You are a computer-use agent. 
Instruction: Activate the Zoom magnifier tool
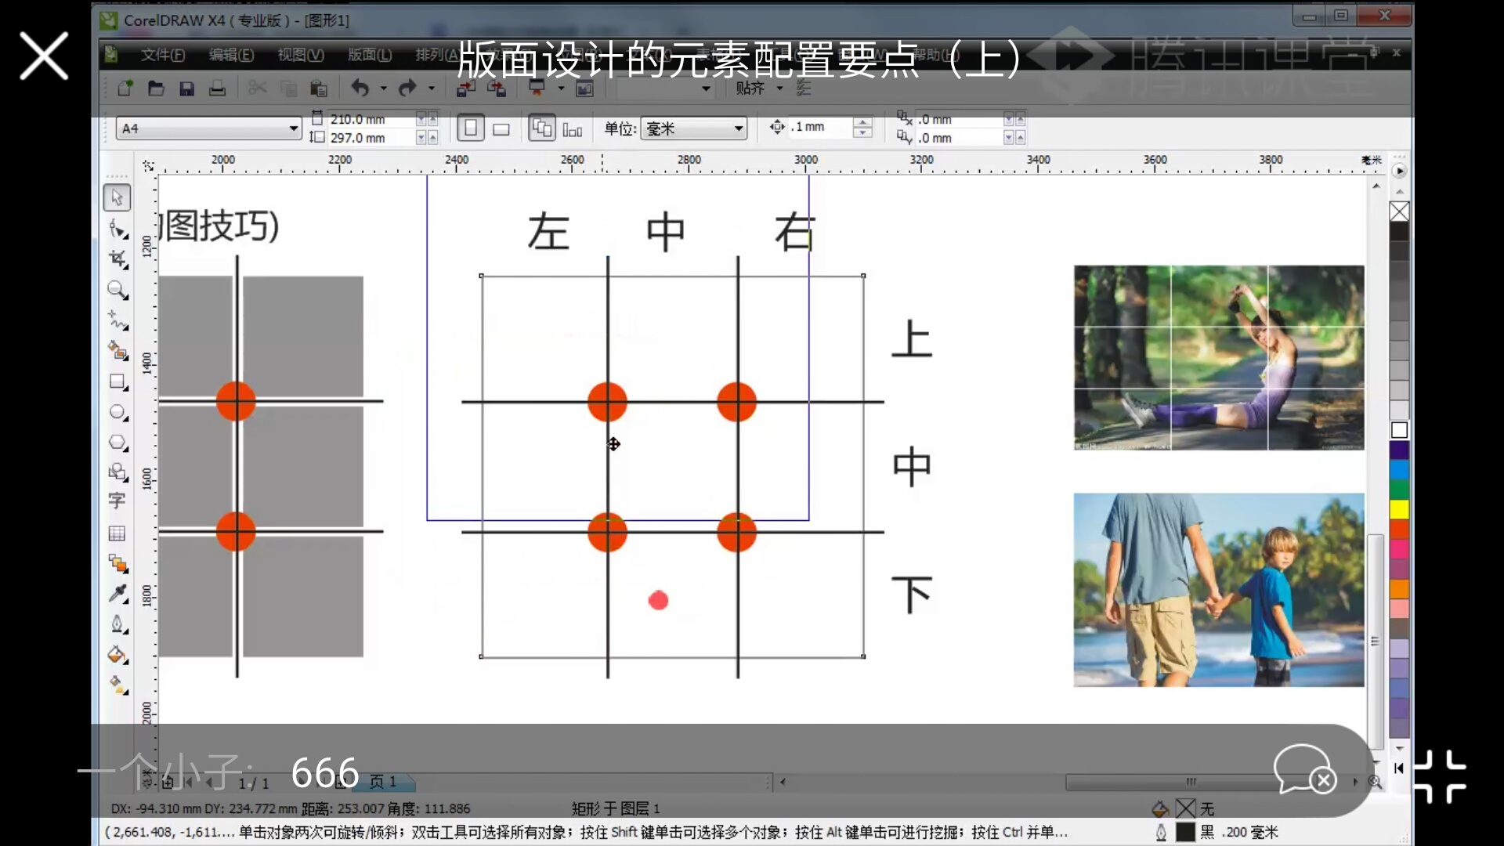tap(117, 290)
